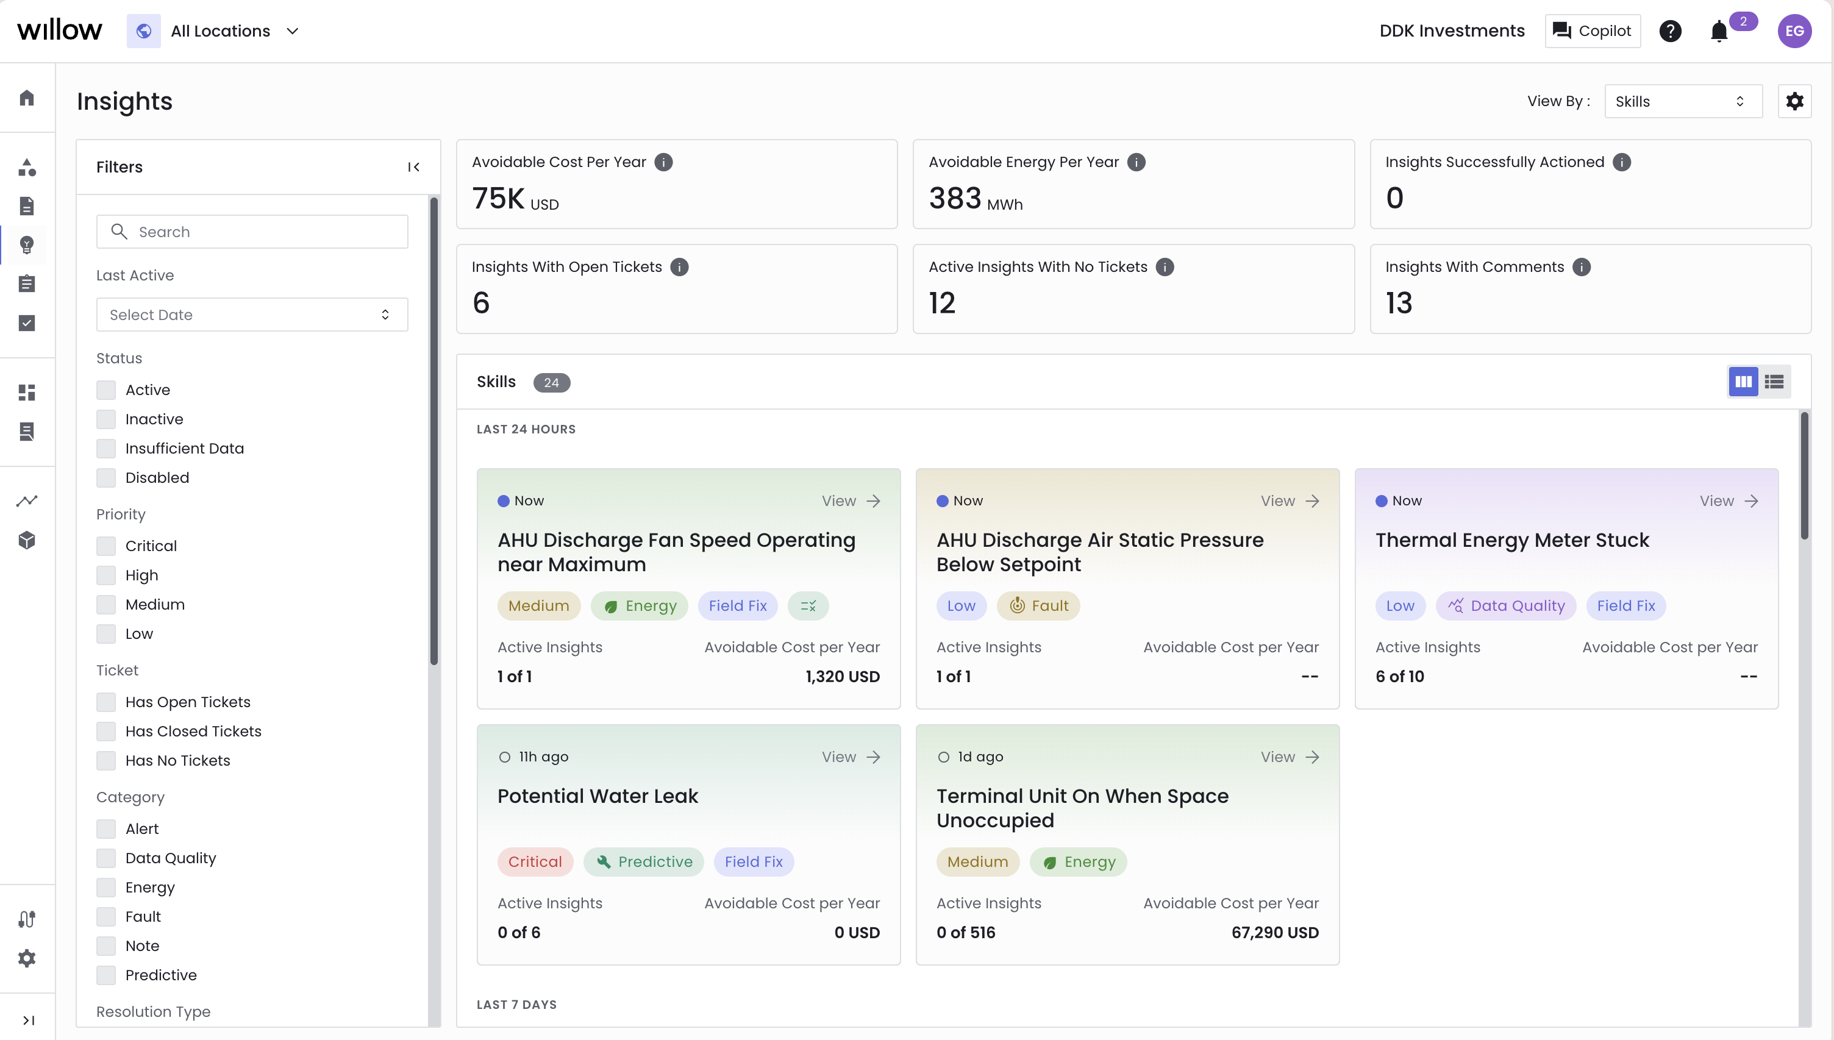View AHU Discharge Air Static Pressure card
This screenshot has height=1040, width=1834.
point(1290,500)
